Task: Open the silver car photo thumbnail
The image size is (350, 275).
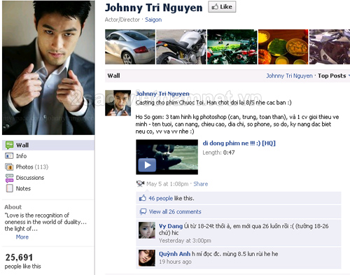Action: click(x=130, y=47)
